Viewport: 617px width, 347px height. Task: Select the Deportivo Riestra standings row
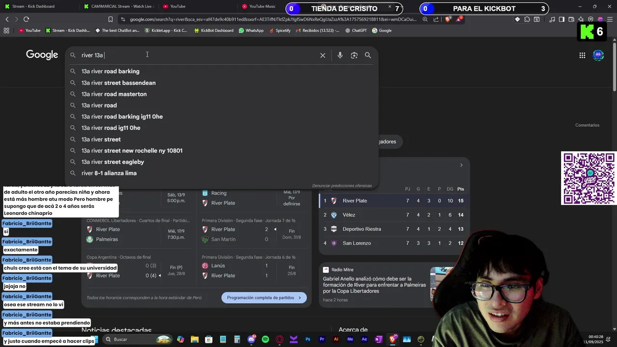[x=394, y=229]
